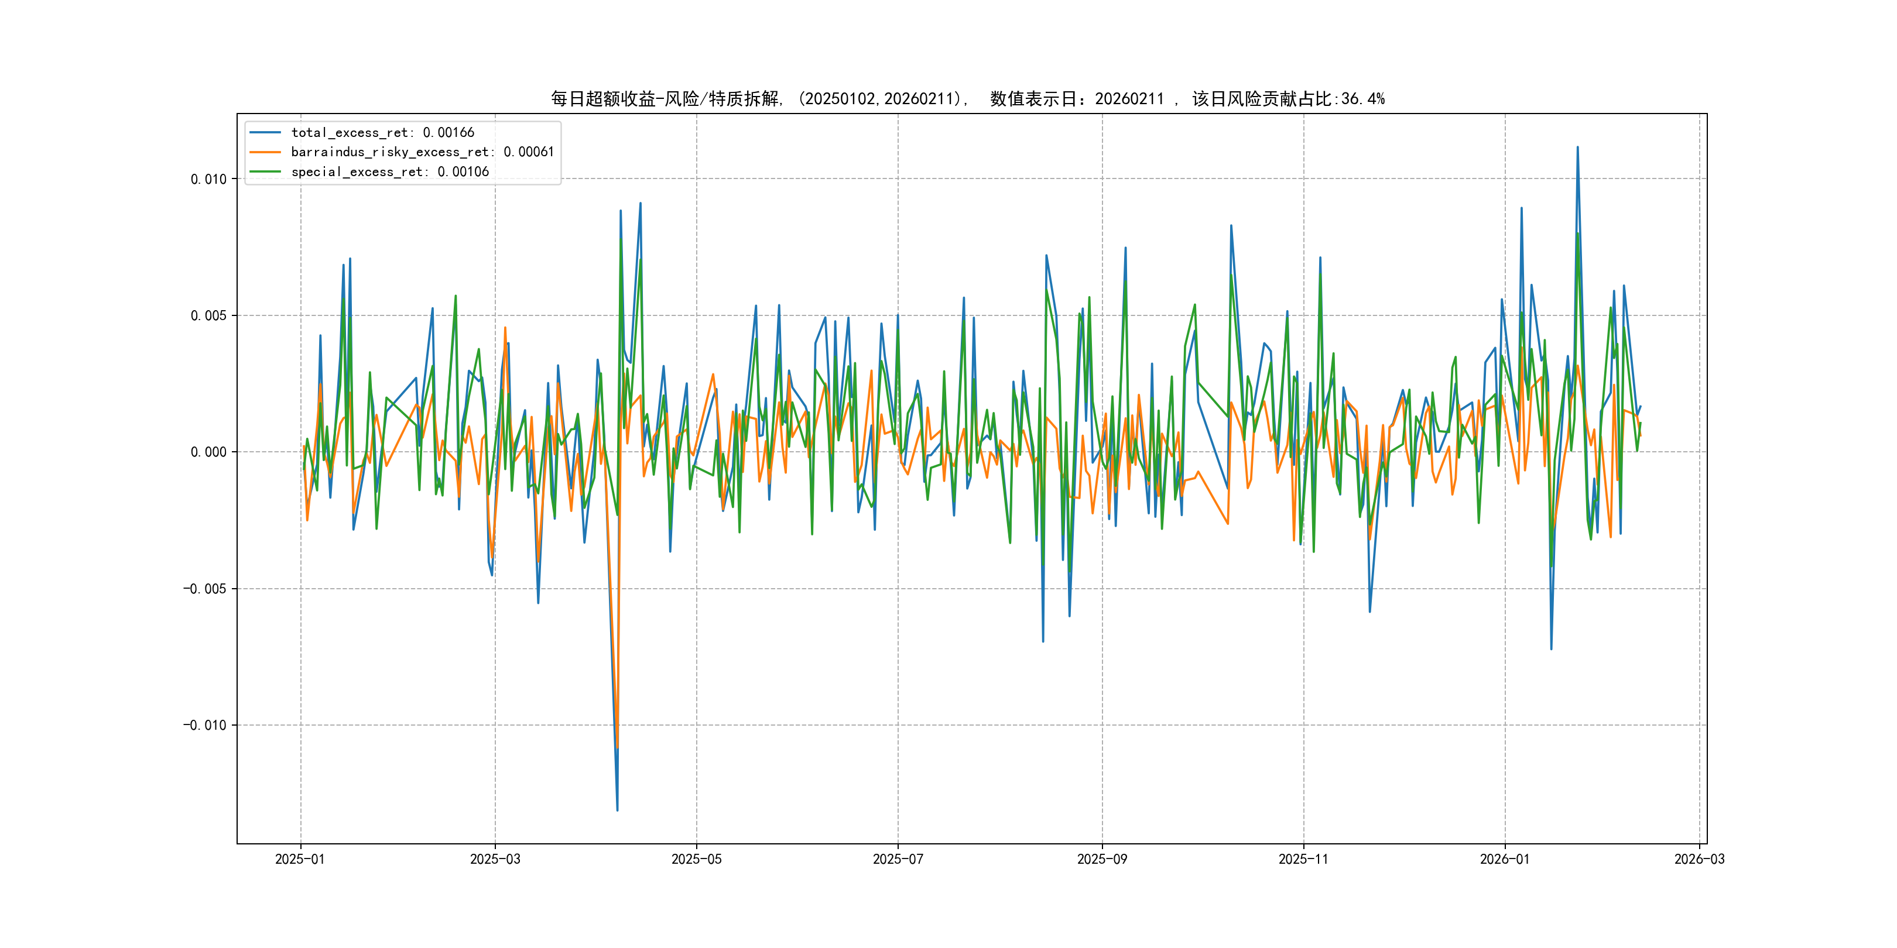Click the 2025-07 x-axis tick label
The image size is (1897, 948).
[x=898, y=859]
